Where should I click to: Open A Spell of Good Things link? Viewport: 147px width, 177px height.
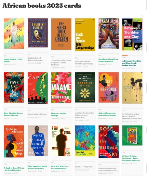14,169
